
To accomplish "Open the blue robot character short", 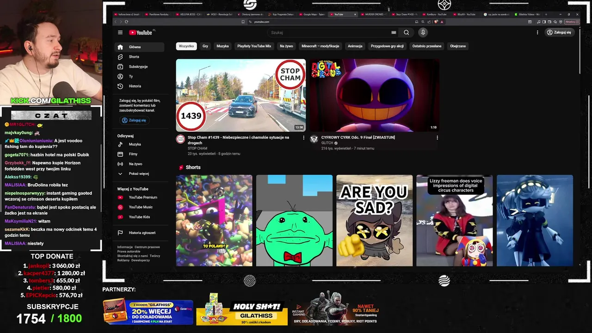I will (x=535, y=221).
